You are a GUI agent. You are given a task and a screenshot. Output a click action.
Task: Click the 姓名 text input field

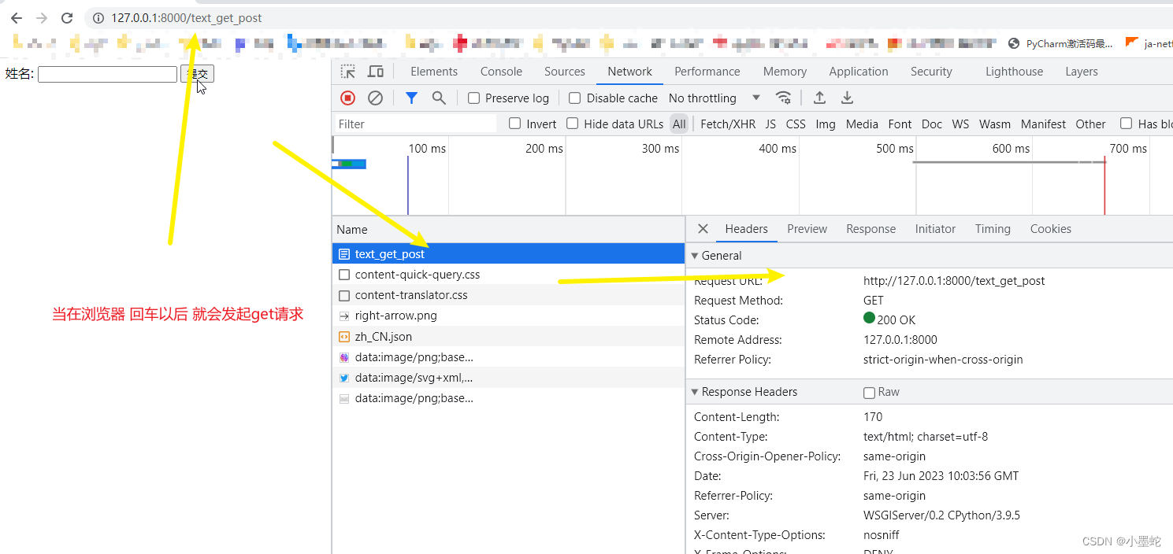tap(107, 74)
